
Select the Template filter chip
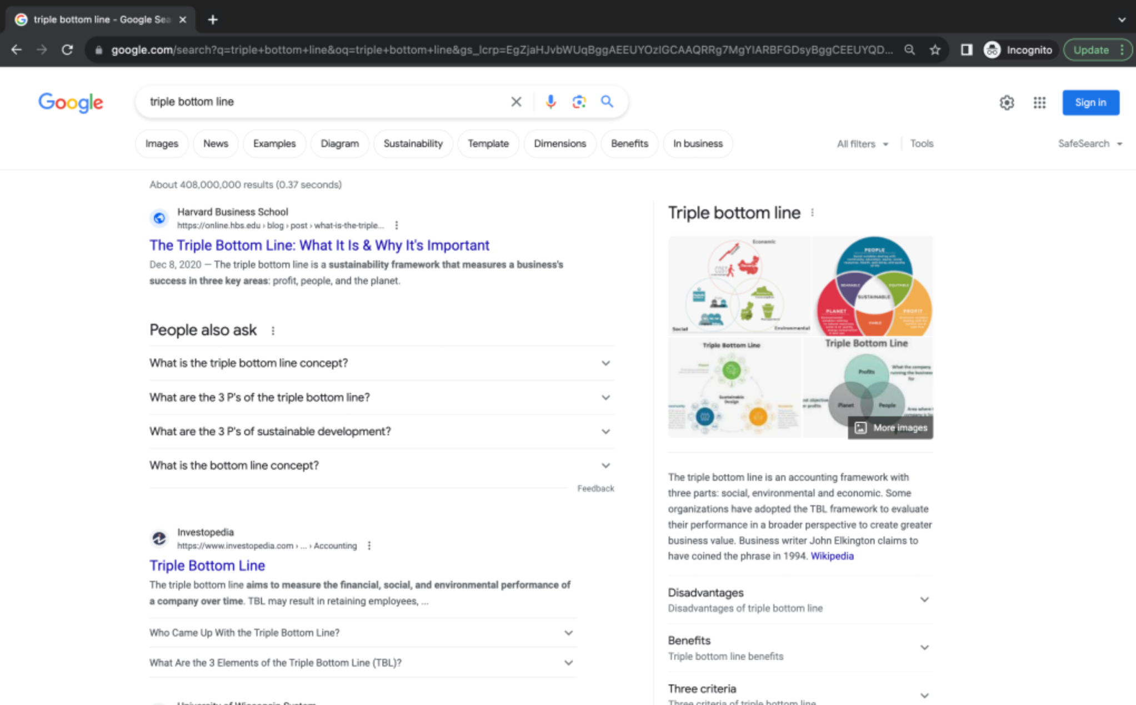tap(488, 144)
